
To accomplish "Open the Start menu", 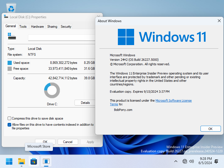I will point(9,161).
